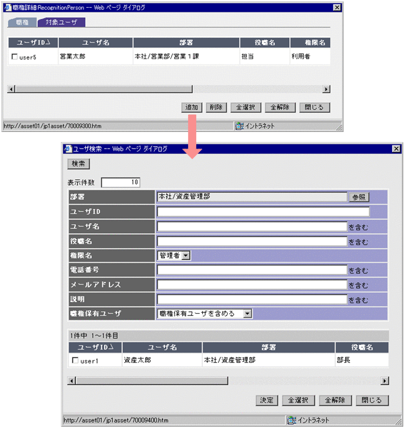This screenshot has width=405, height=429.
Task: Check the user1 checkbox in search results
Action: point(75,360)
